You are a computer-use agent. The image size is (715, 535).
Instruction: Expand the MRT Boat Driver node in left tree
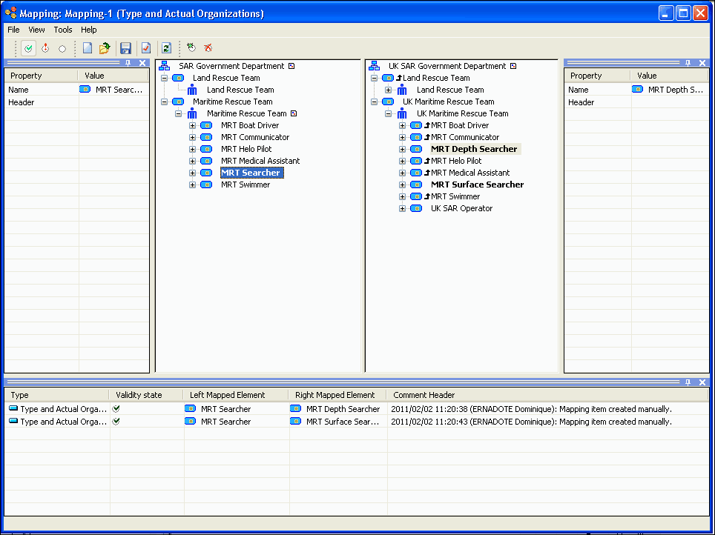(193, 125)
